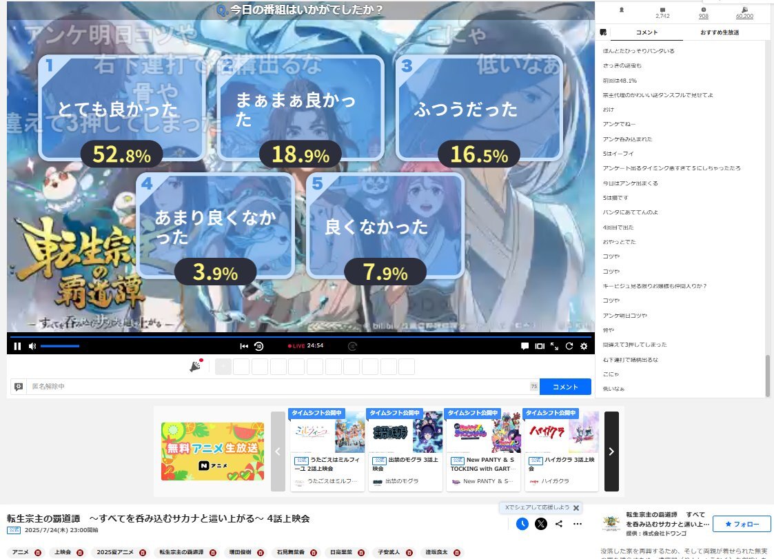Close the Xでシェアして応援しよう tooltip
Viewport: 774px width, 559px height.
coord(576,507)
